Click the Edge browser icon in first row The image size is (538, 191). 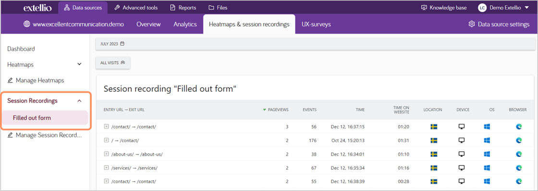[519, 126]
